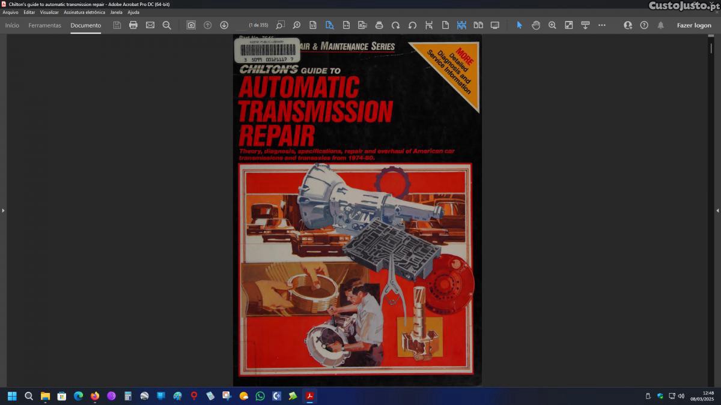Toggle full screen read mode
Viewport: 721px width, 405px height.
495,25
